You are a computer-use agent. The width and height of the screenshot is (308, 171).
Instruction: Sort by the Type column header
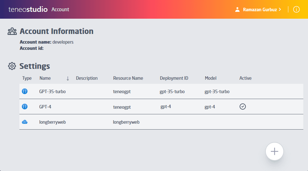(x=27, y=78)
